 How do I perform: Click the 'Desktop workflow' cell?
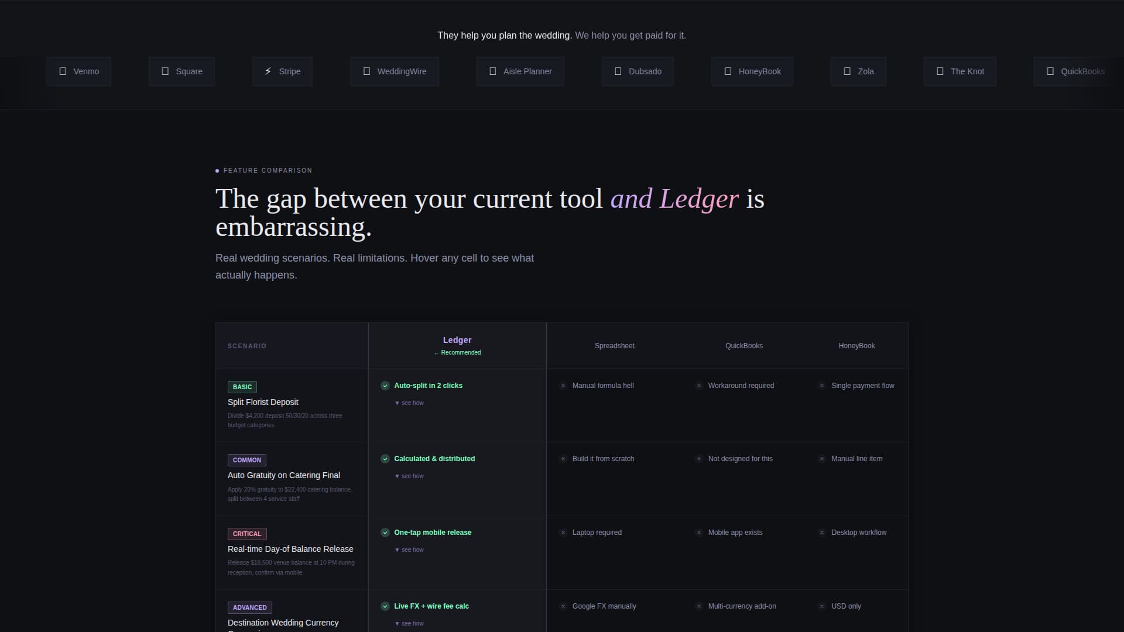coord(856,552)
